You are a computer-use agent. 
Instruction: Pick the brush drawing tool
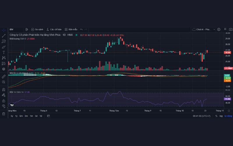point(4,47)
